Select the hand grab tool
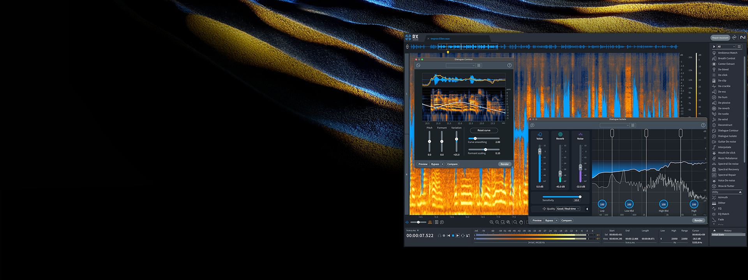 coord(521,222)
